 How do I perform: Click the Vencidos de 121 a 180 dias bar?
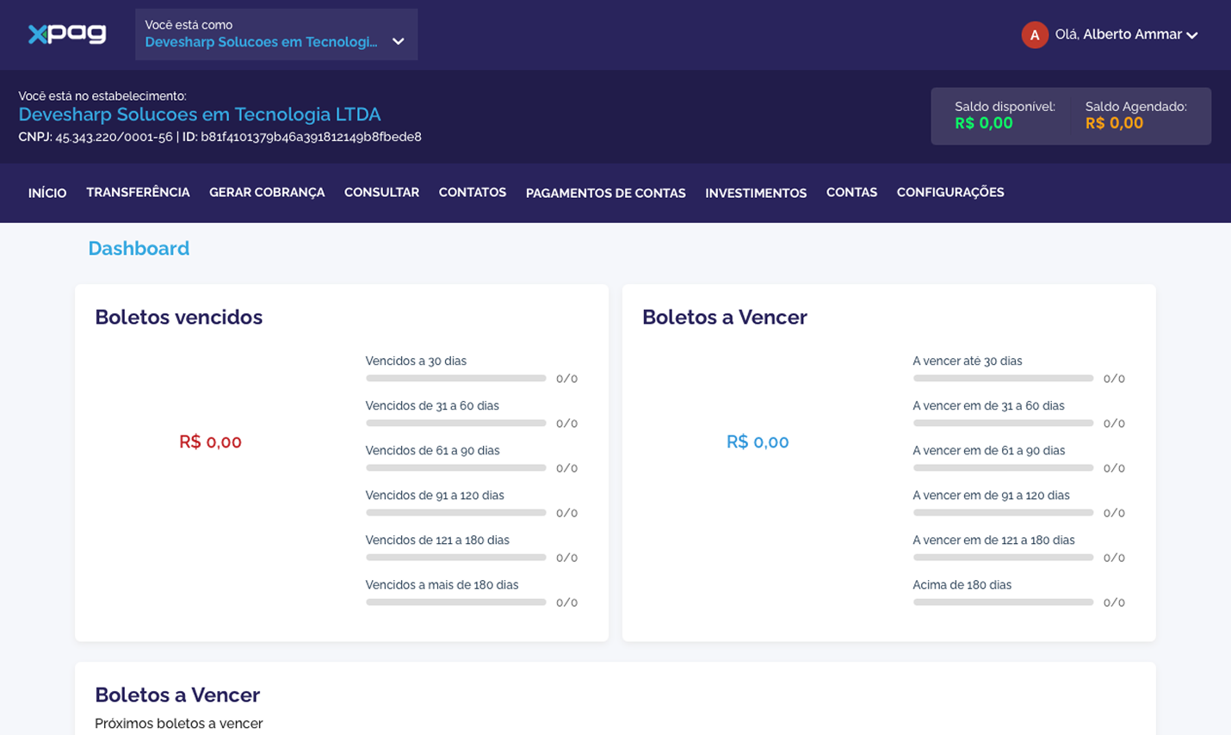click(456, 558)
